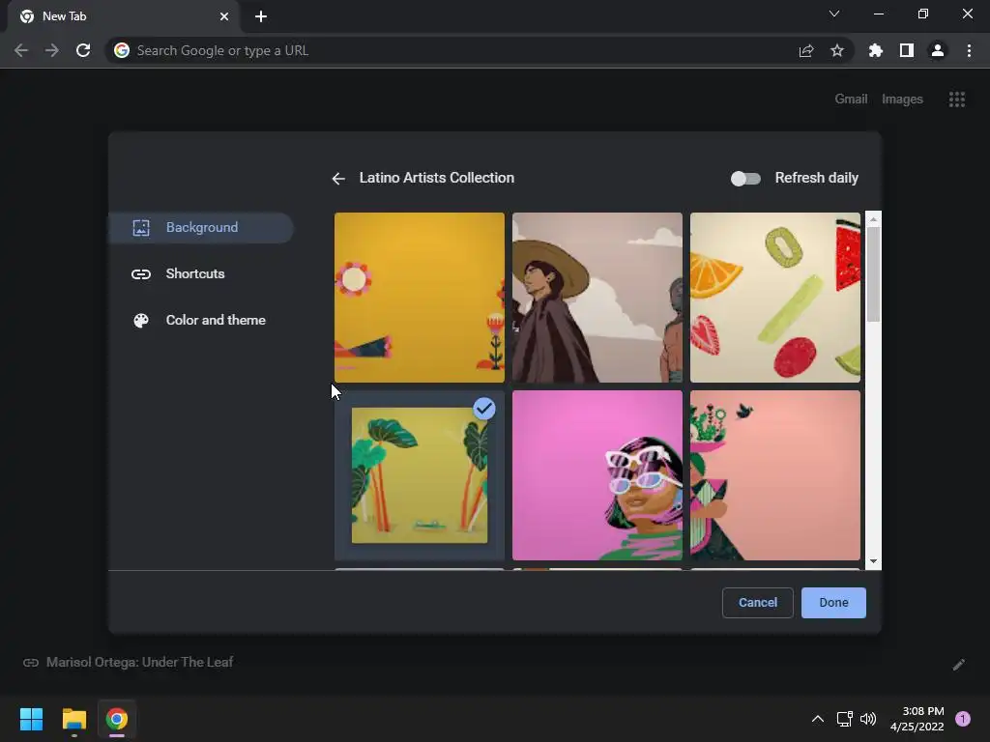
Task: Open the network status tray icon
Action: click(x=844, y=719)
